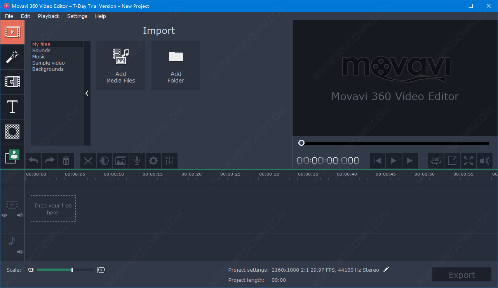Image resolution: width=498 pixels, height=288 pixels.
Task: Open Color adjustments half-circle tool
Action: pos(104,161)
